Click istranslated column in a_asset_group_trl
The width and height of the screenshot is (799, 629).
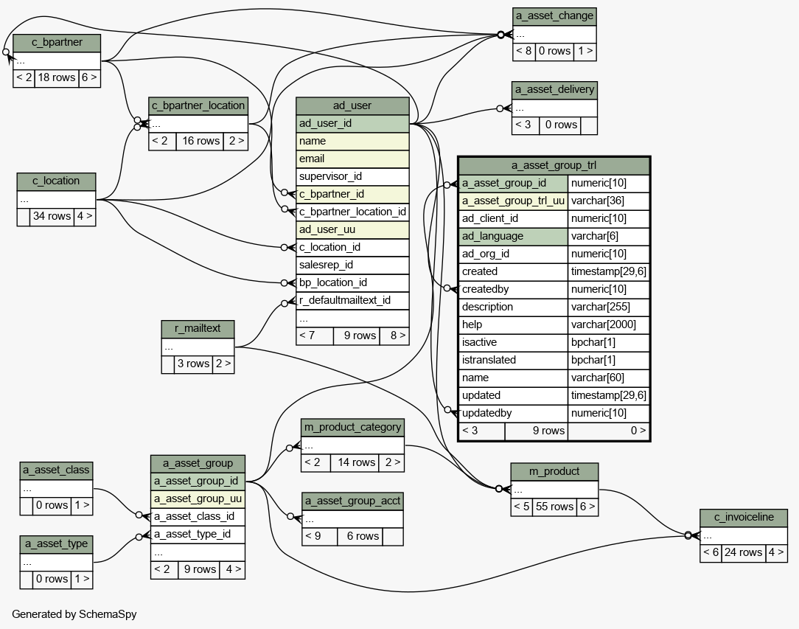[x=513, y=361]
